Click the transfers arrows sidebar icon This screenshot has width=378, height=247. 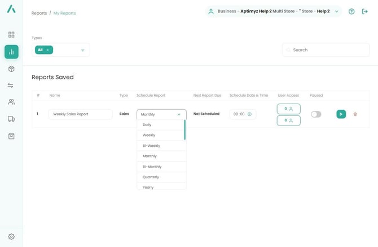pyautogui.click(x=11, y=86)
